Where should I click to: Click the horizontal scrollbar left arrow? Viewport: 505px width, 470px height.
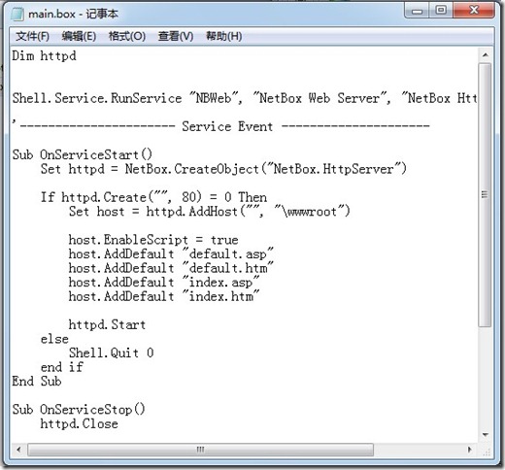pos(18,450)
